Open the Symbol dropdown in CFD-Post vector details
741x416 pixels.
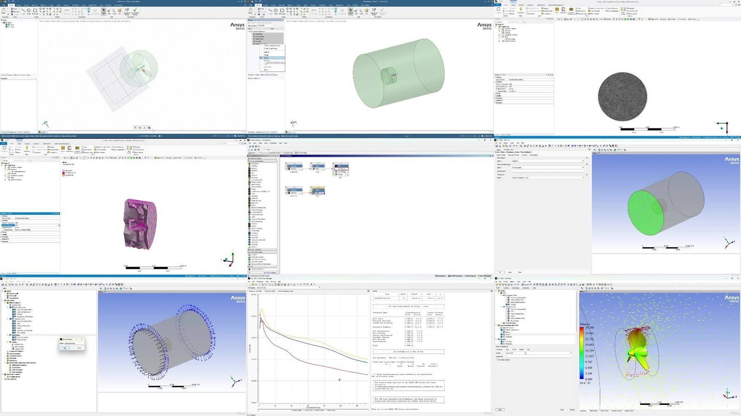(x=539, y=353)
